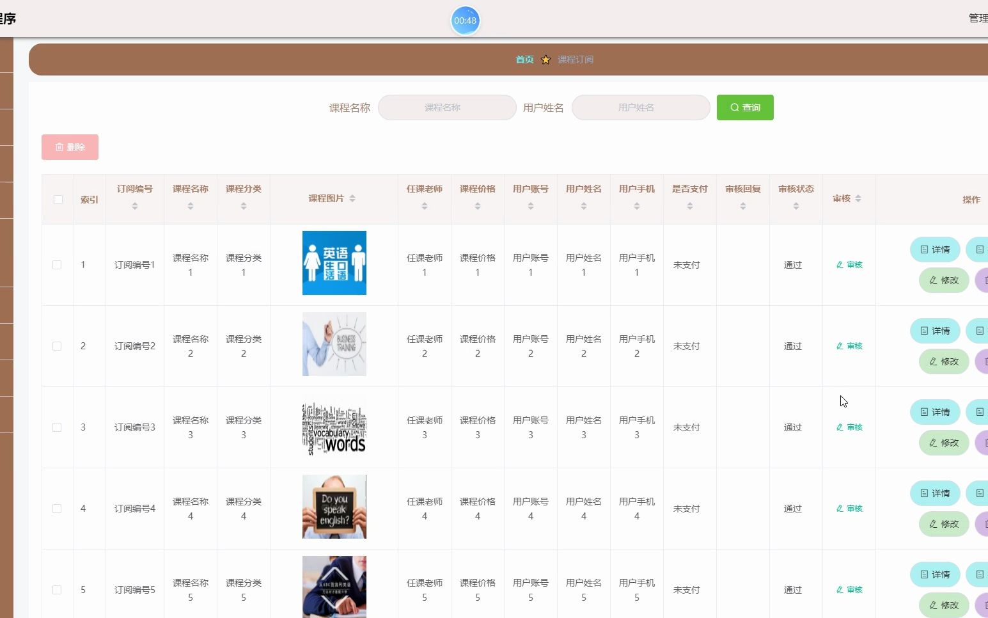The image size is (988, 618).
Task: Toggle the select-all checkbox in table header
Action: pos(58,199)
